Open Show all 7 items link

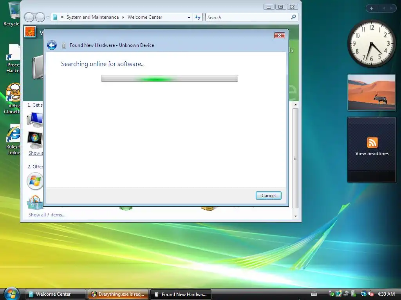(47, 215)
